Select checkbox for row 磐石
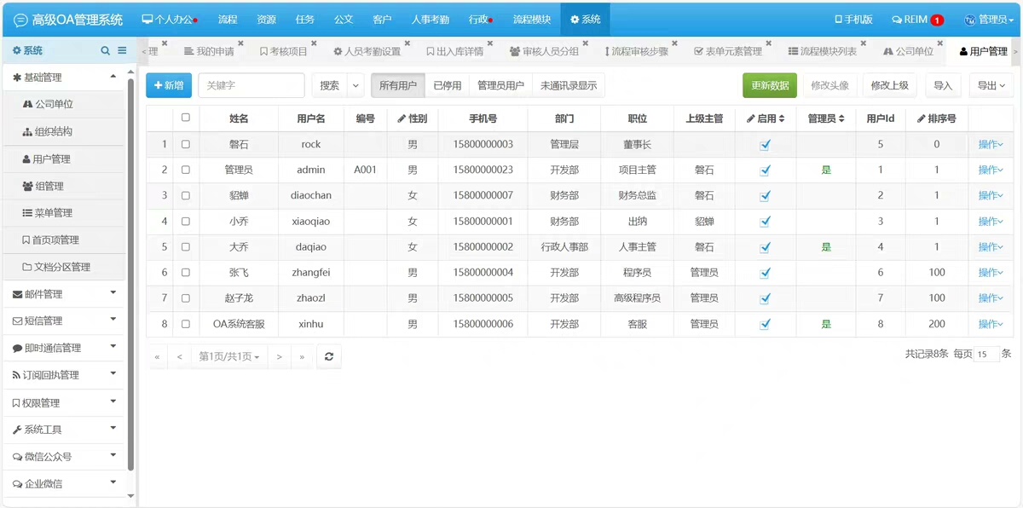 [x=186, y=145]
